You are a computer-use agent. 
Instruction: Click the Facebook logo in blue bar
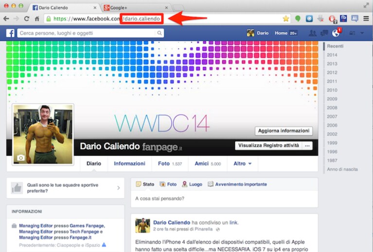pyautogui.click(x=10, y=33)
